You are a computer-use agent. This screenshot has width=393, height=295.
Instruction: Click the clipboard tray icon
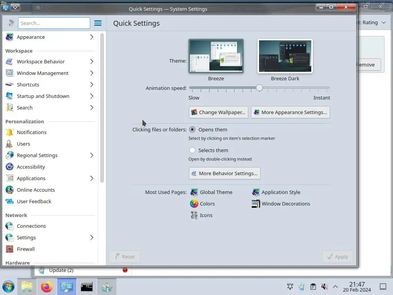coord(313,287)
